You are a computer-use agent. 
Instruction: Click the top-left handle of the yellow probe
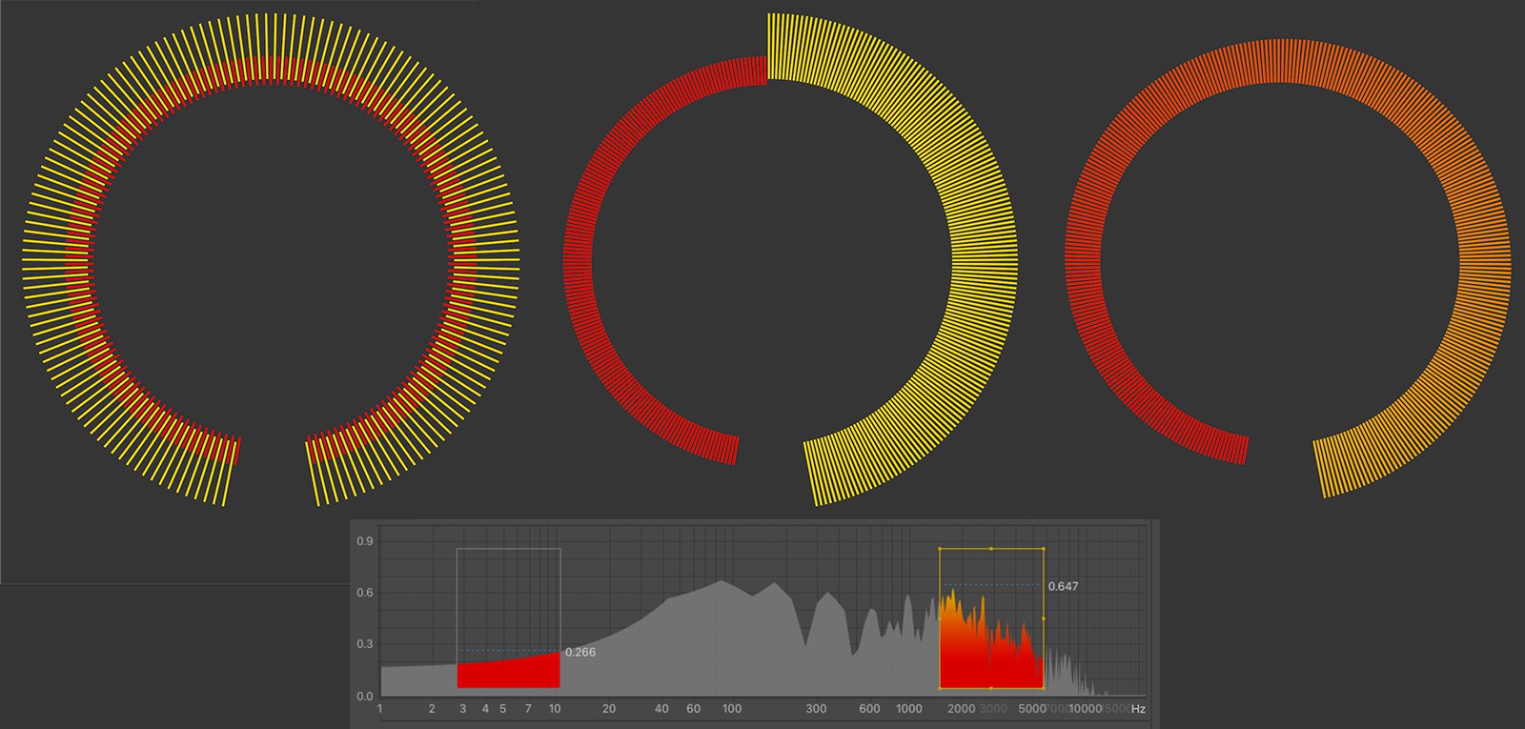coord(940,549)
